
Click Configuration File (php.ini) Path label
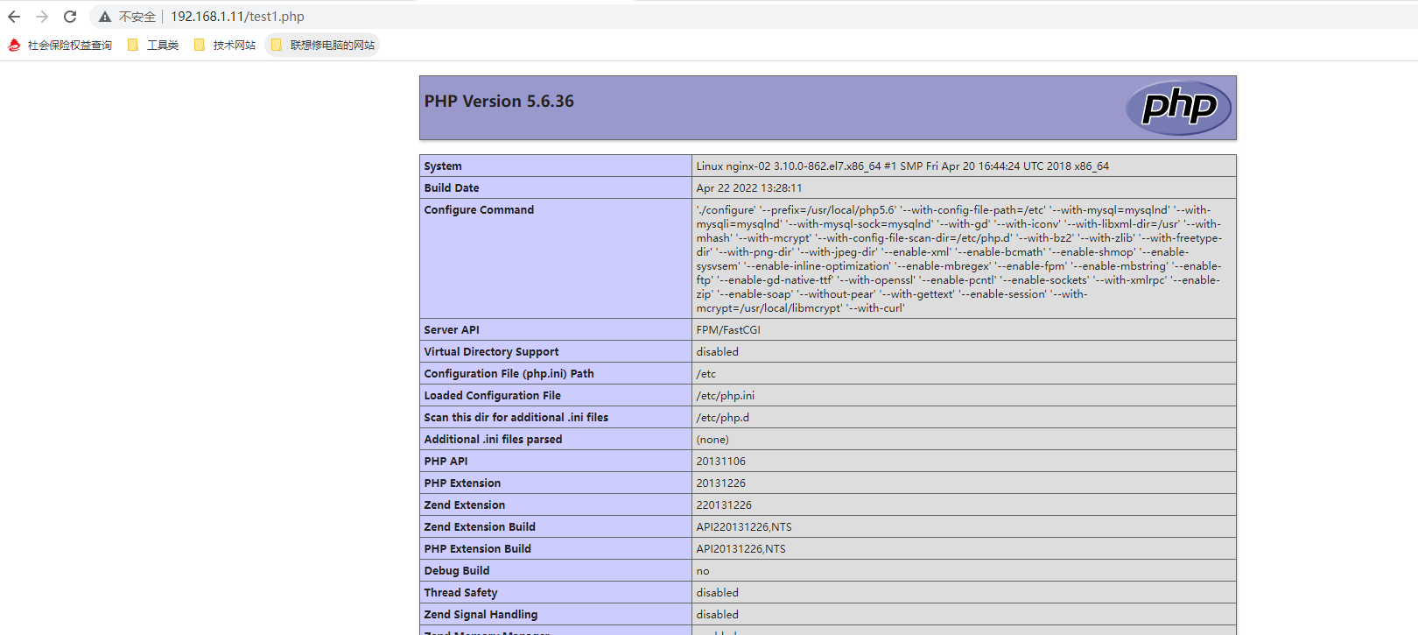click(509, 374)
